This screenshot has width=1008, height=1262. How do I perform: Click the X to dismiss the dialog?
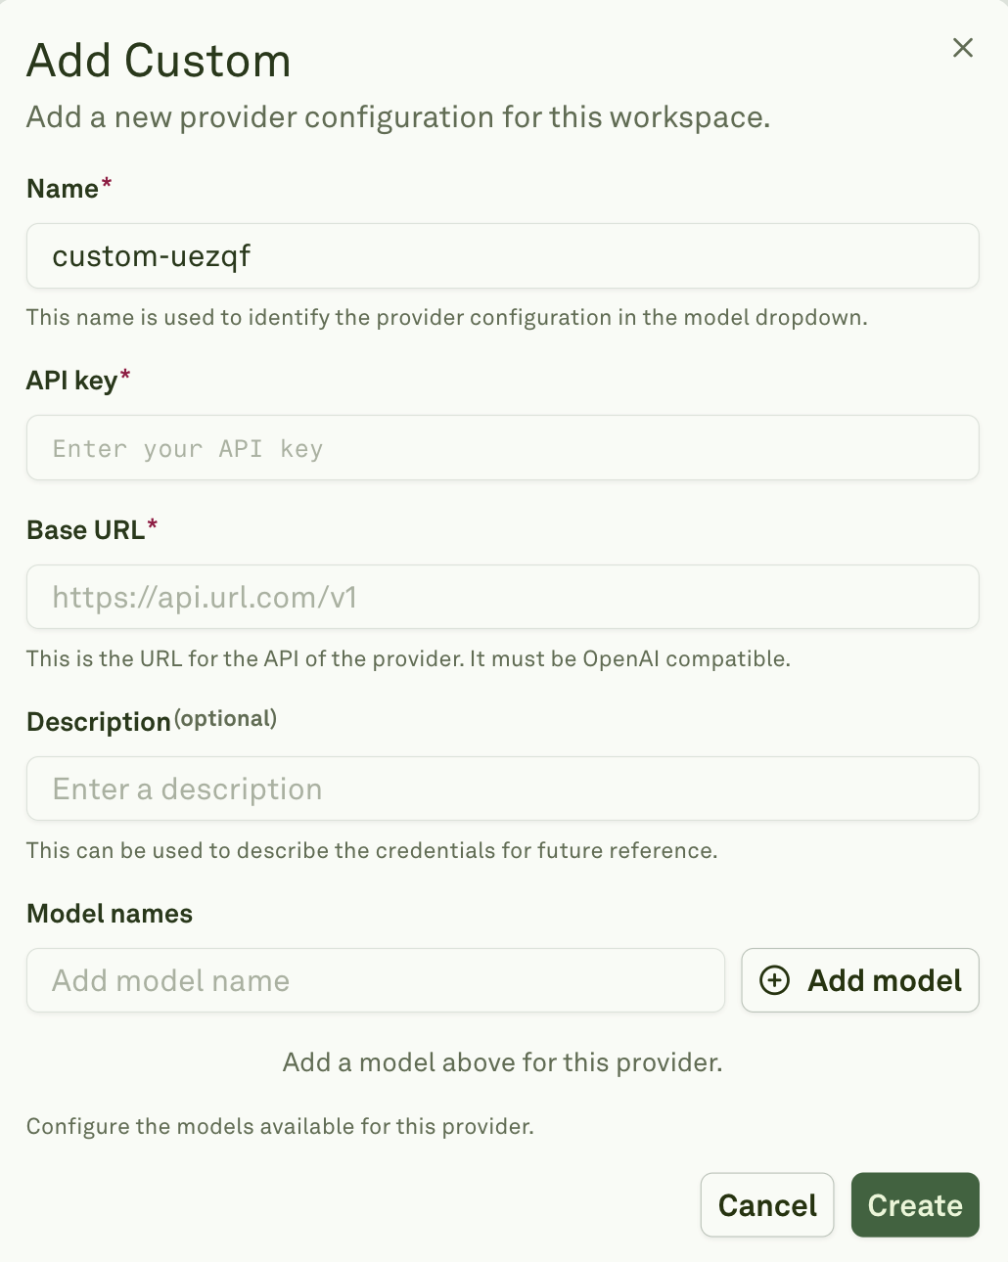[x=962, y=47]
